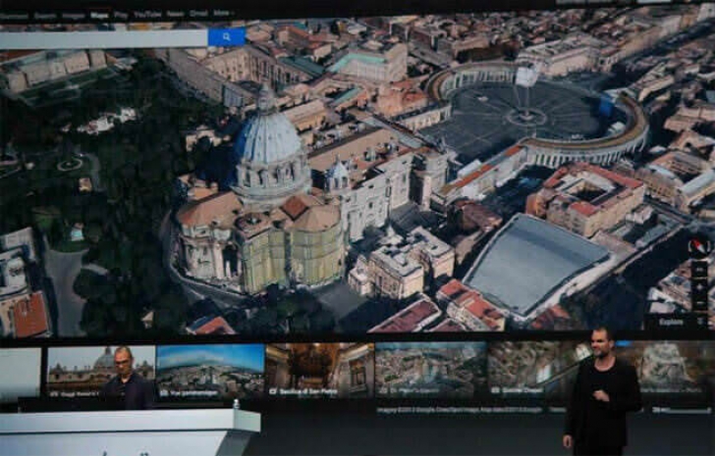Open the Vue panoramique photo thumbnail
Viewport: 715px width, 456px height.
pyautogui.click(x=209, y=369)
